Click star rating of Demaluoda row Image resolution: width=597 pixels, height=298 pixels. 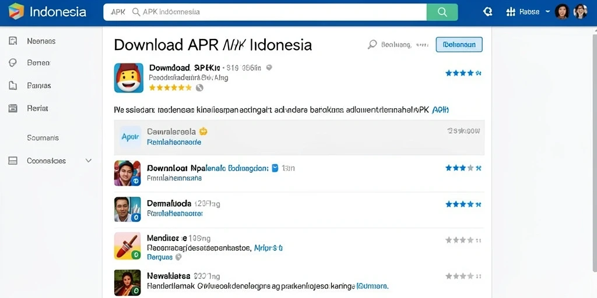tap(463, 204)
